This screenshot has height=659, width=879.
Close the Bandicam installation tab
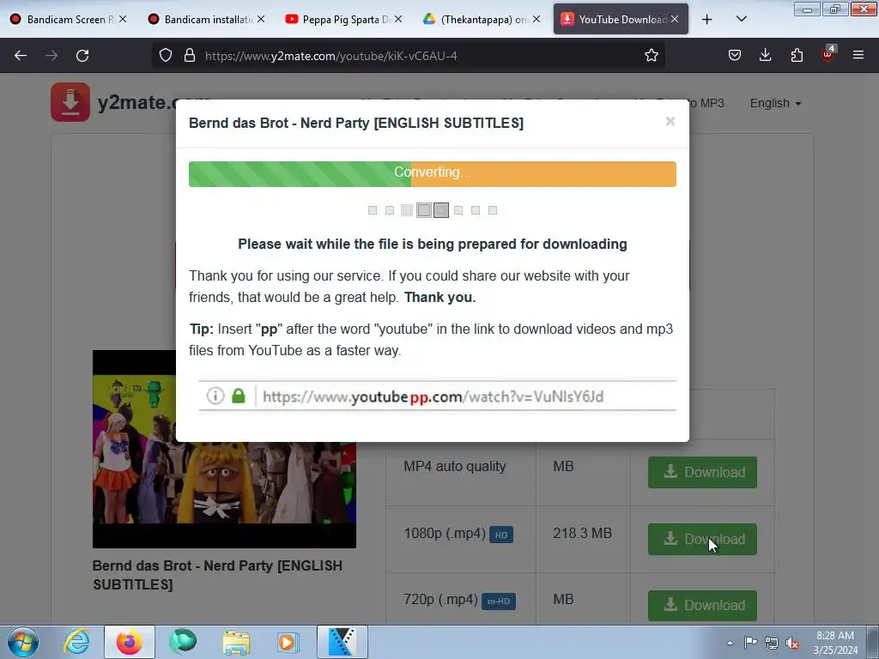[x=261, y=20]
